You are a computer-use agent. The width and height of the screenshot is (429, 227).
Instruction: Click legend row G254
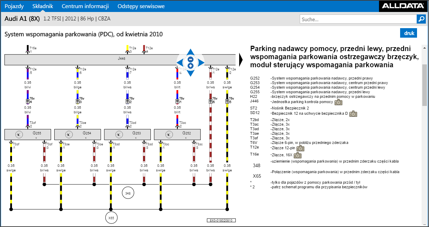tap(317, 87)
